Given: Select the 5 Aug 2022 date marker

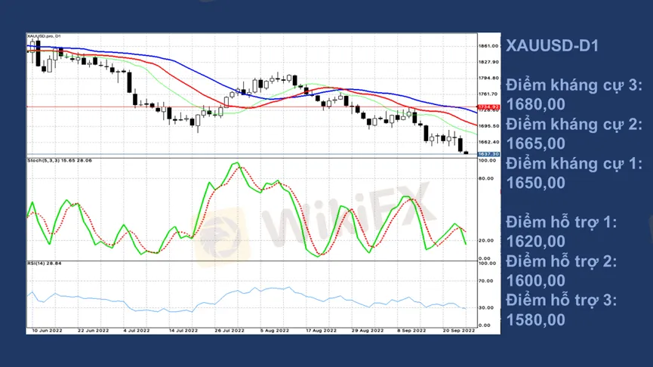Looking at the screenshot, I should click(276, 331).
